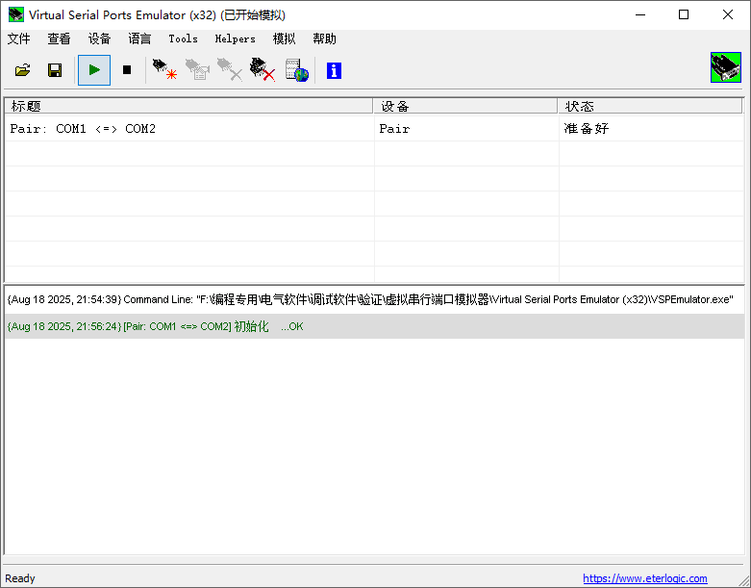Screen dimensions: 751x588
Task: Click the blue About info icon
Action: tap(334, 70)
